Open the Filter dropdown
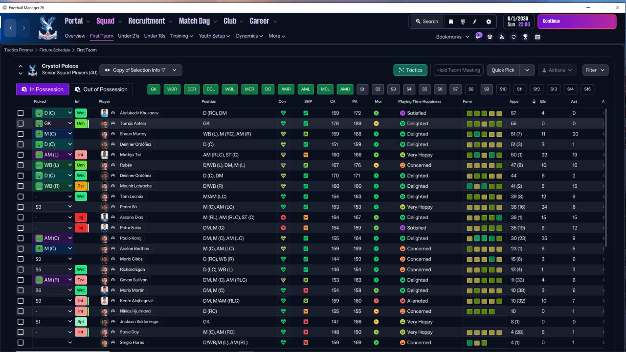 pos(595,70)
